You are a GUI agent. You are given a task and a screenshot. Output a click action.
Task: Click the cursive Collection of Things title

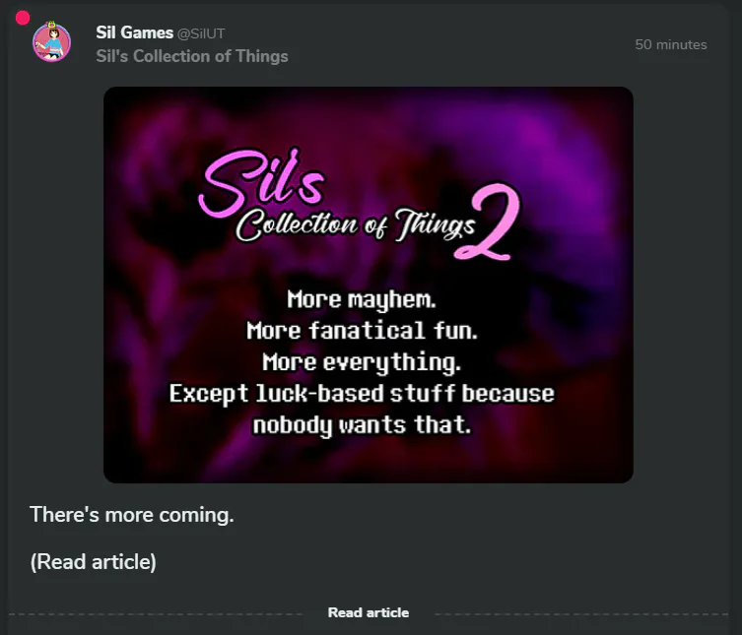(x=355, y=224)
